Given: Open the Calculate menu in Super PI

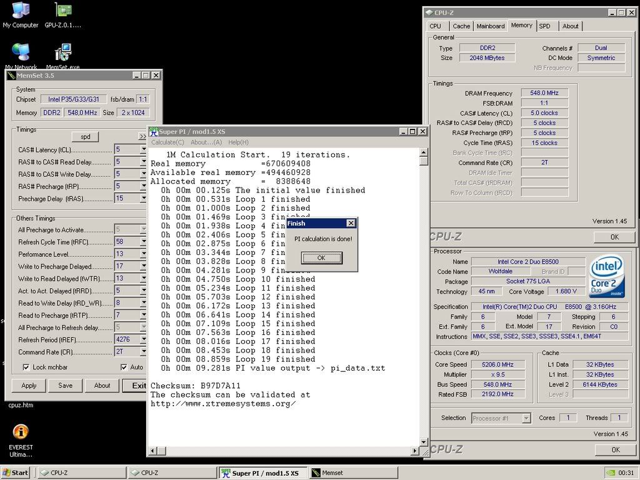Looking at the screenshot, I should pos(167,142).
